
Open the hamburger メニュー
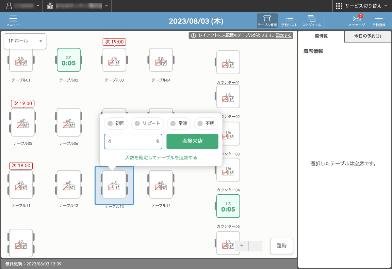pos(13,21)
